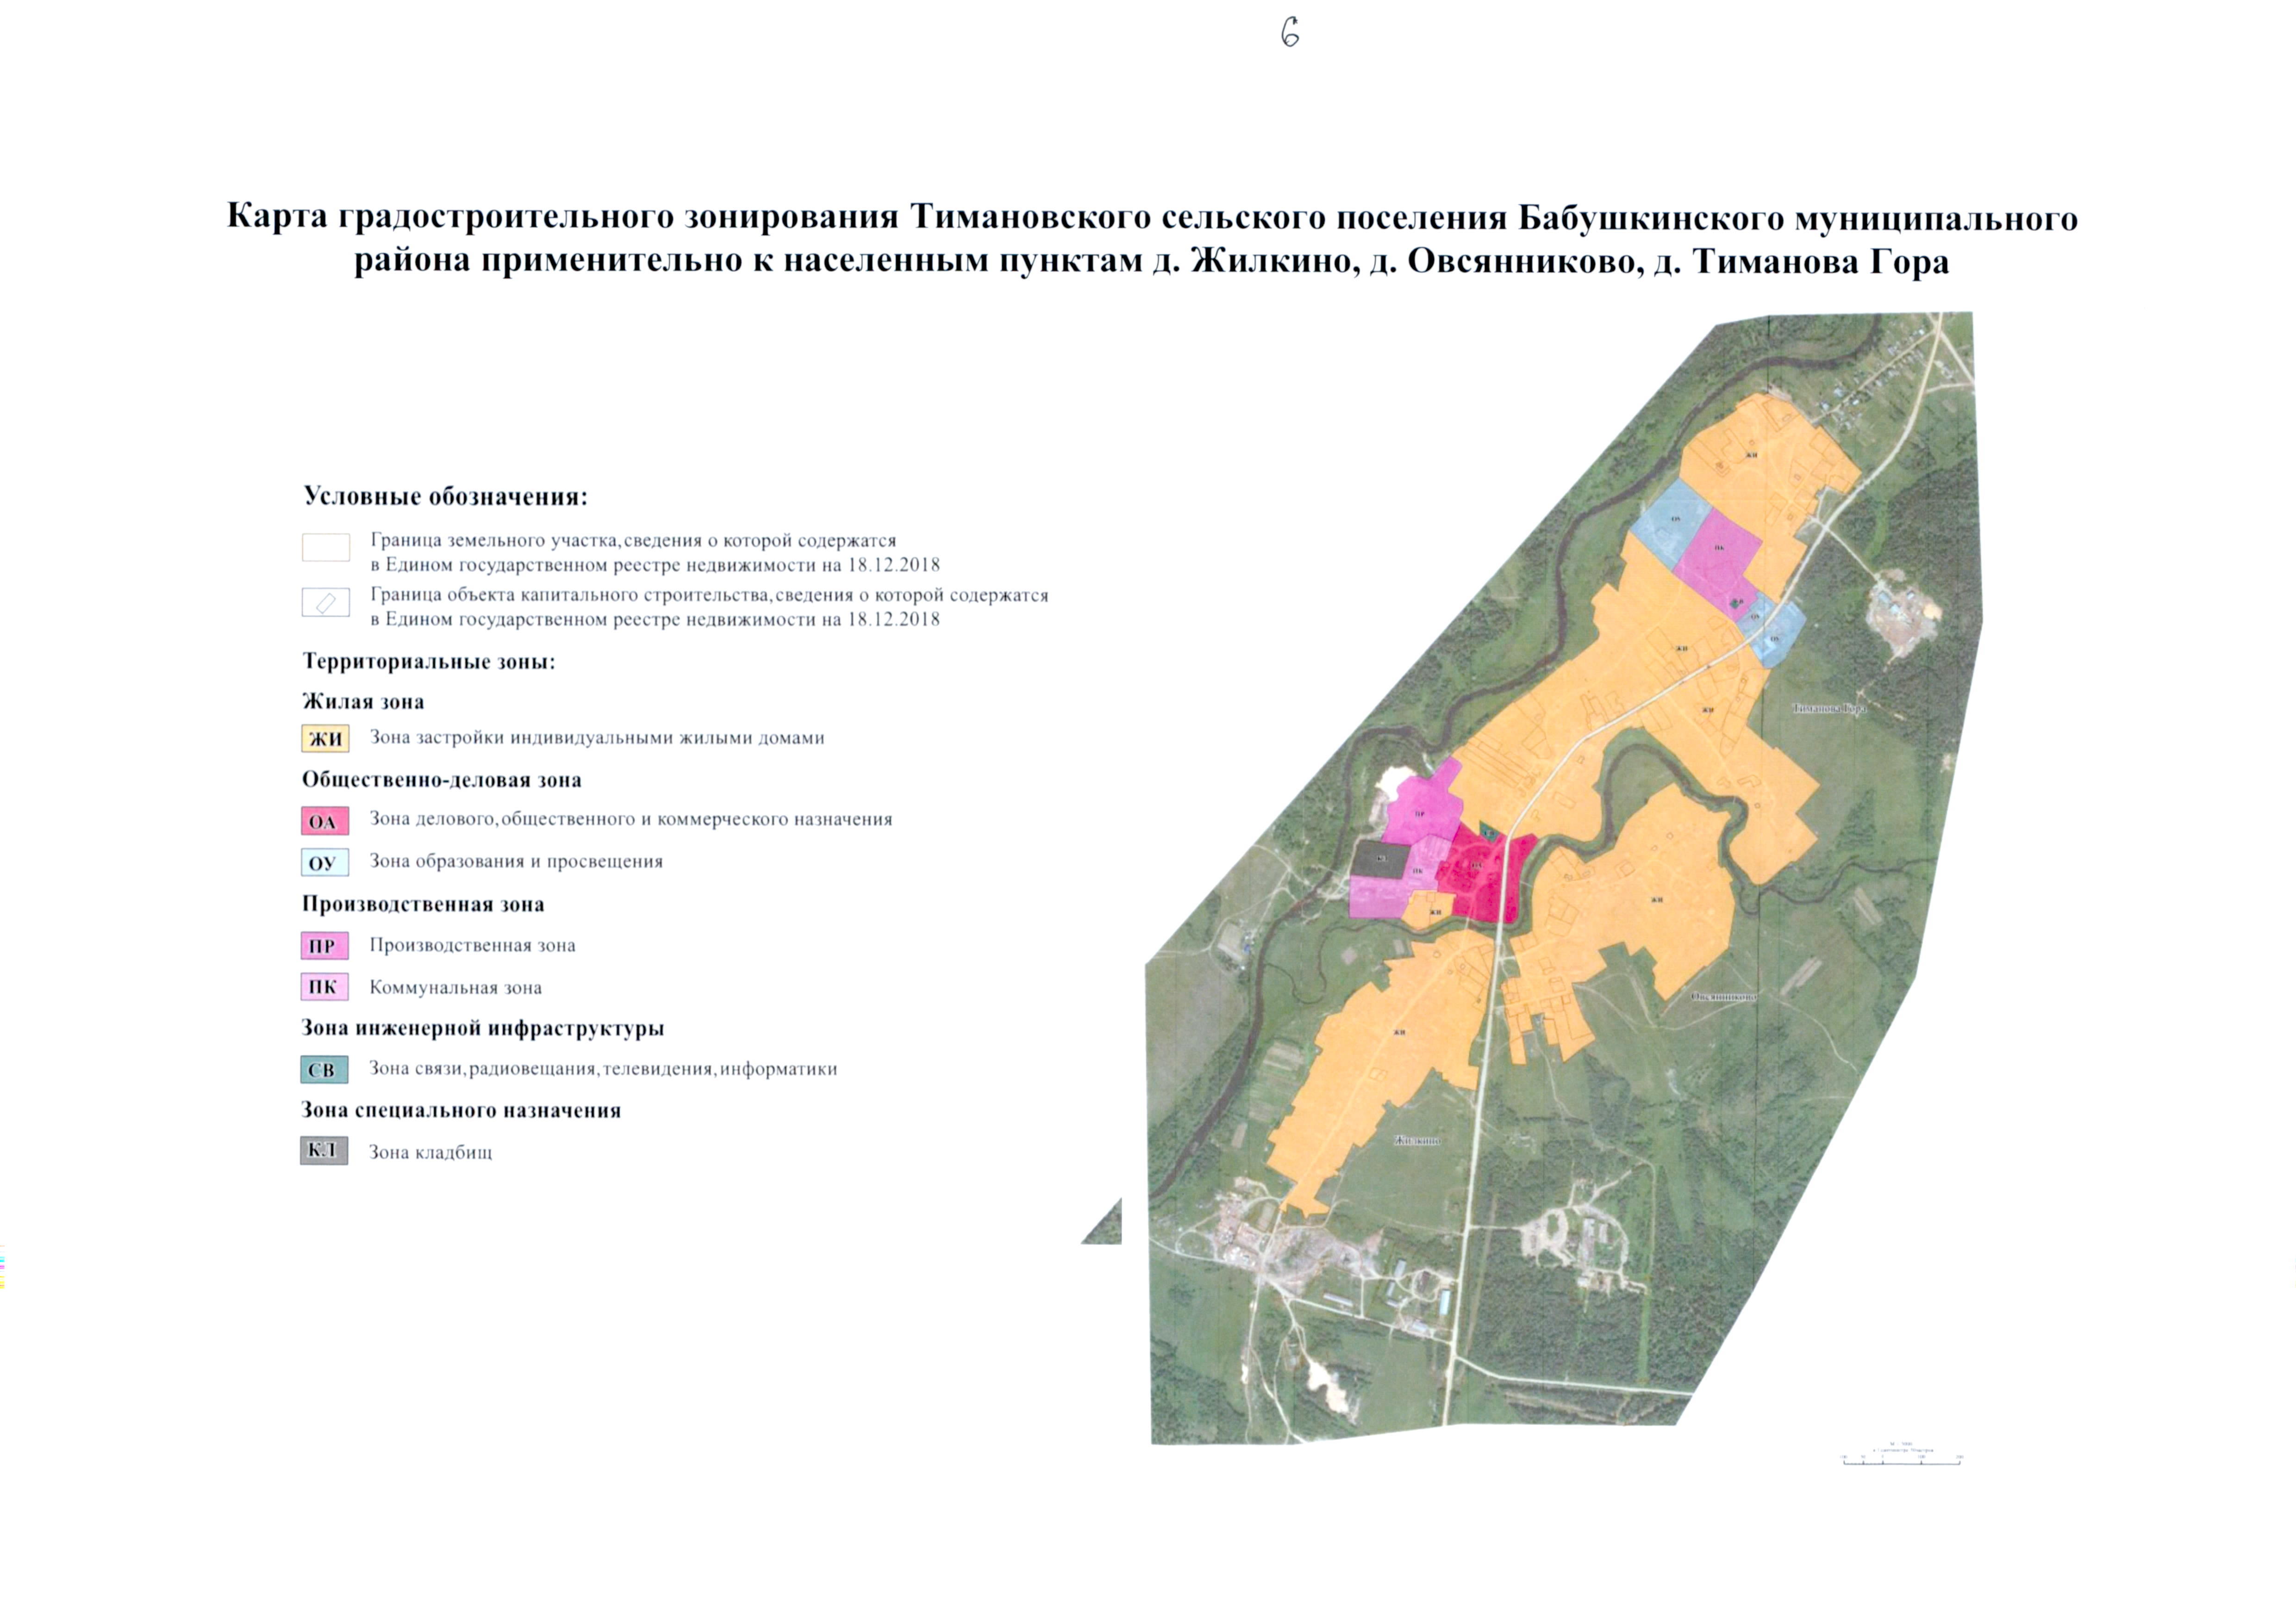Click the dark gray cemetery zone on map
Image resolution: width=2296 pixels, height=1623 pixels.
click(1380, 860)
